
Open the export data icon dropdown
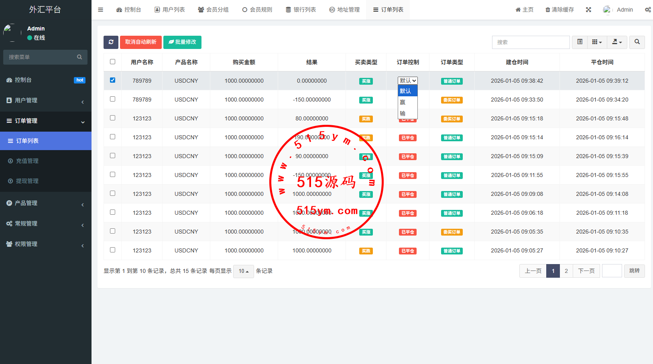point(617,42)
